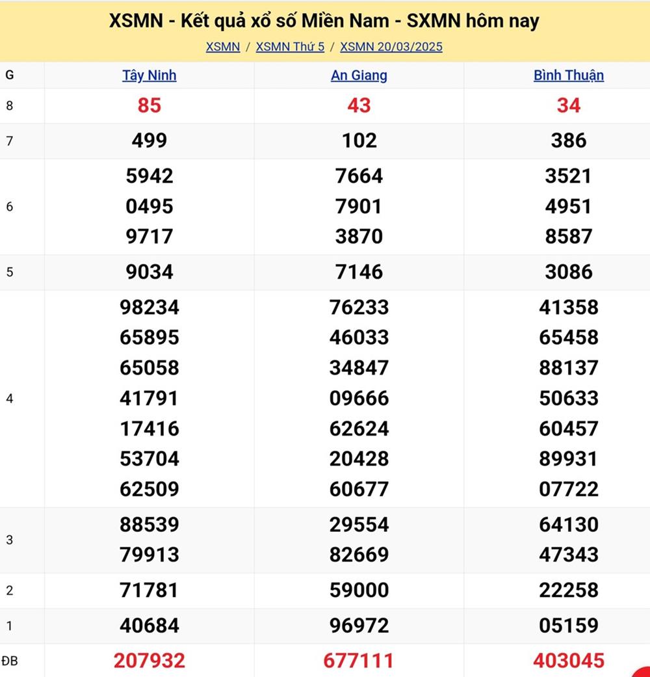
Task: Click Bình Thuận special prize number 403045
Action: pos(569,661)
